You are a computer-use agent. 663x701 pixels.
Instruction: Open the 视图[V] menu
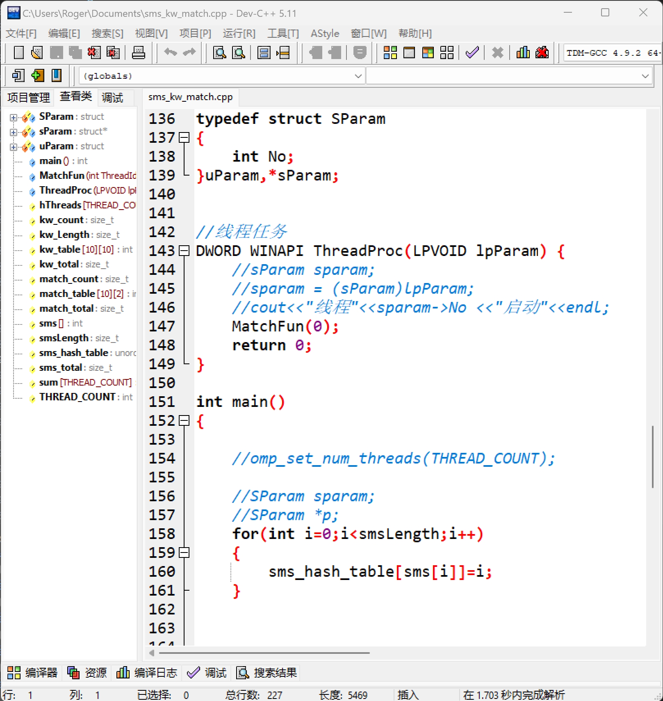[x=151, y=33]
